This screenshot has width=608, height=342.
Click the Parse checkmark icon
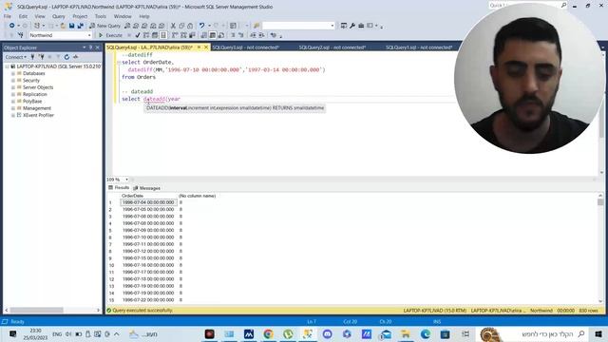pos(138,35)
